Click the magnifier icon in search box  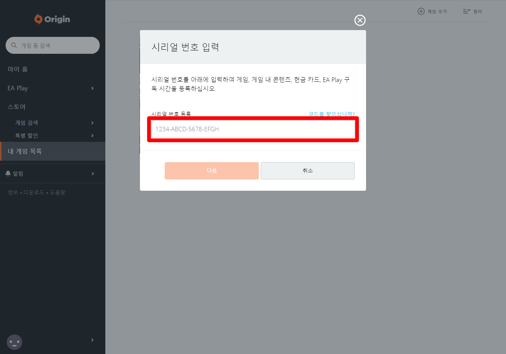(14, 45)
